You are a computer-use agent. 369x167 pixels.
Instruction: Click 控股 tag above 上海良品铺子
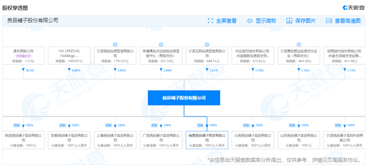(x=108, y=126)
